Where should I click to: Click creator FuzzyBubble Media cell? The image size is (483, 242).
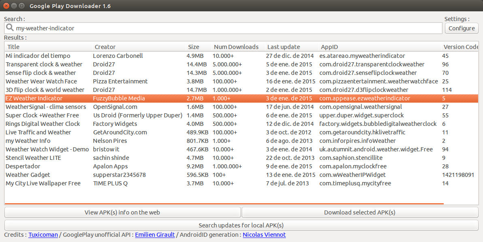click(x=119, y=98)
